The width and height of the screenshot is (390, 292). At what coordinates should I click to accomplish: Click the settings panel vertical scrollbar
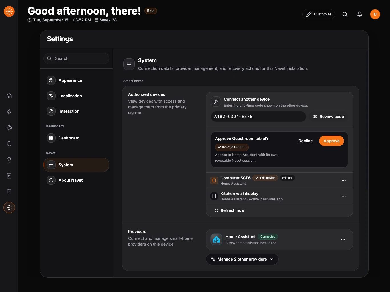[x=367, y=120]
